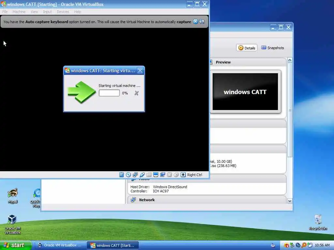Viewport: 334px width, 250px height.
Task: Dismiss the Auto capture keyboard notification
Action: (x=195, y=21)
